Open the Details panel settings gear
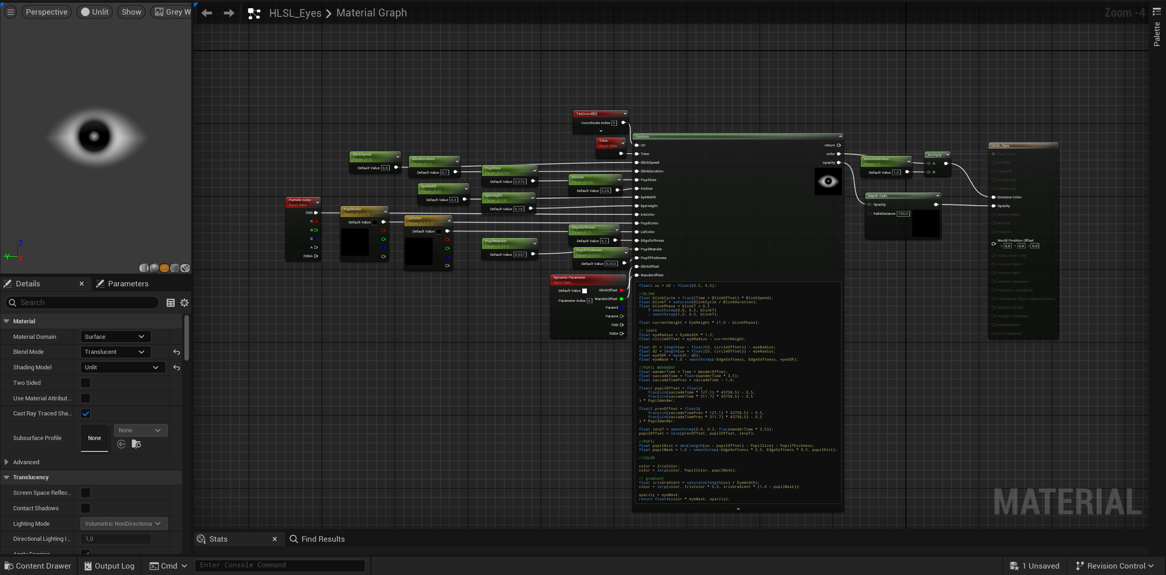The height and width of the screenshot is (575, 1166). point(184,302)
